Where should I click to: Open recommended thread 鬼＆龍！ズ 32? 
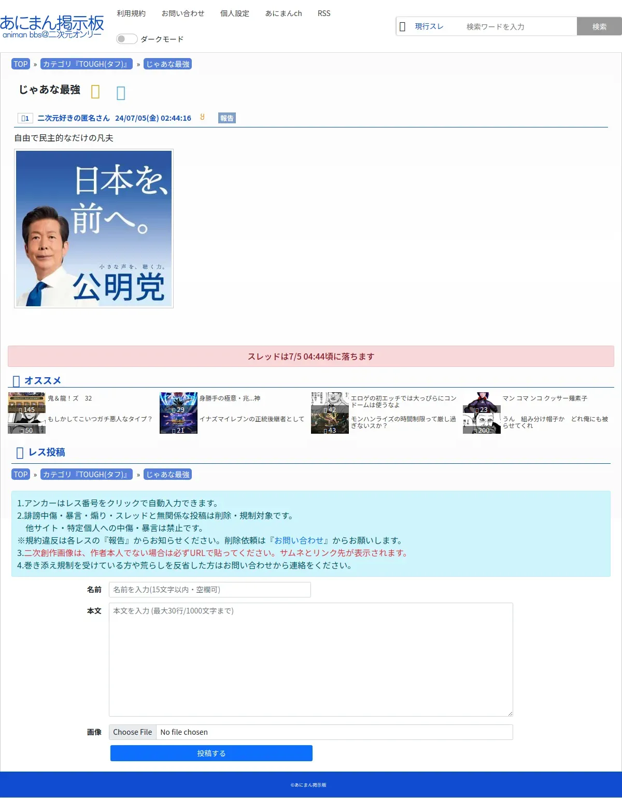coord(70,398)
